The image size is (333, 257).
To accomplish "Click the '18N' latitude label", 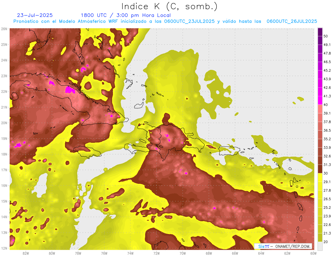I will tap(4, 154).
